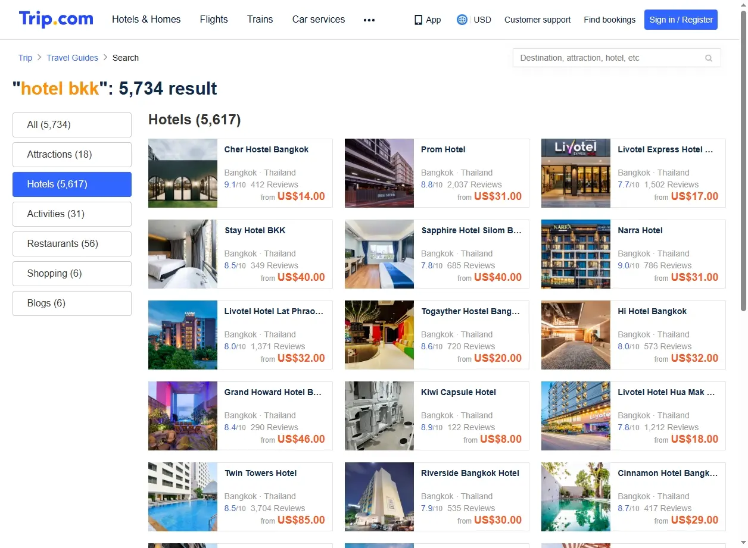748x548 pixels.
Task: Click the search magnifier icon
Action: 709,58
